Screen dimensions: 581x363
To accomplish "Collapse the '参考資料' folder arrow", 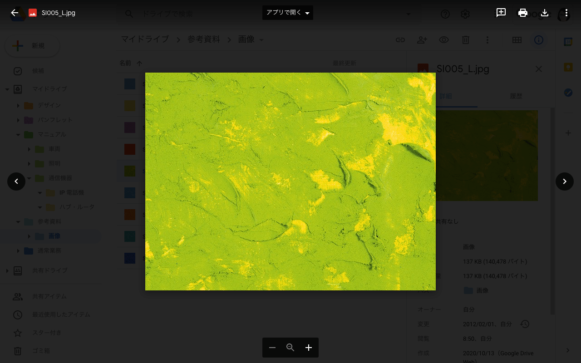I will 18,221.
